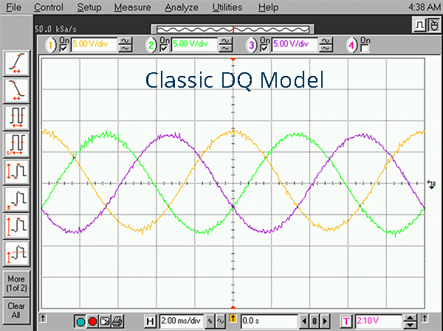This screenshot has width=443, height=331.
Task: Open the Control menu
Action: pyautogui.click(x=49, y=7)
